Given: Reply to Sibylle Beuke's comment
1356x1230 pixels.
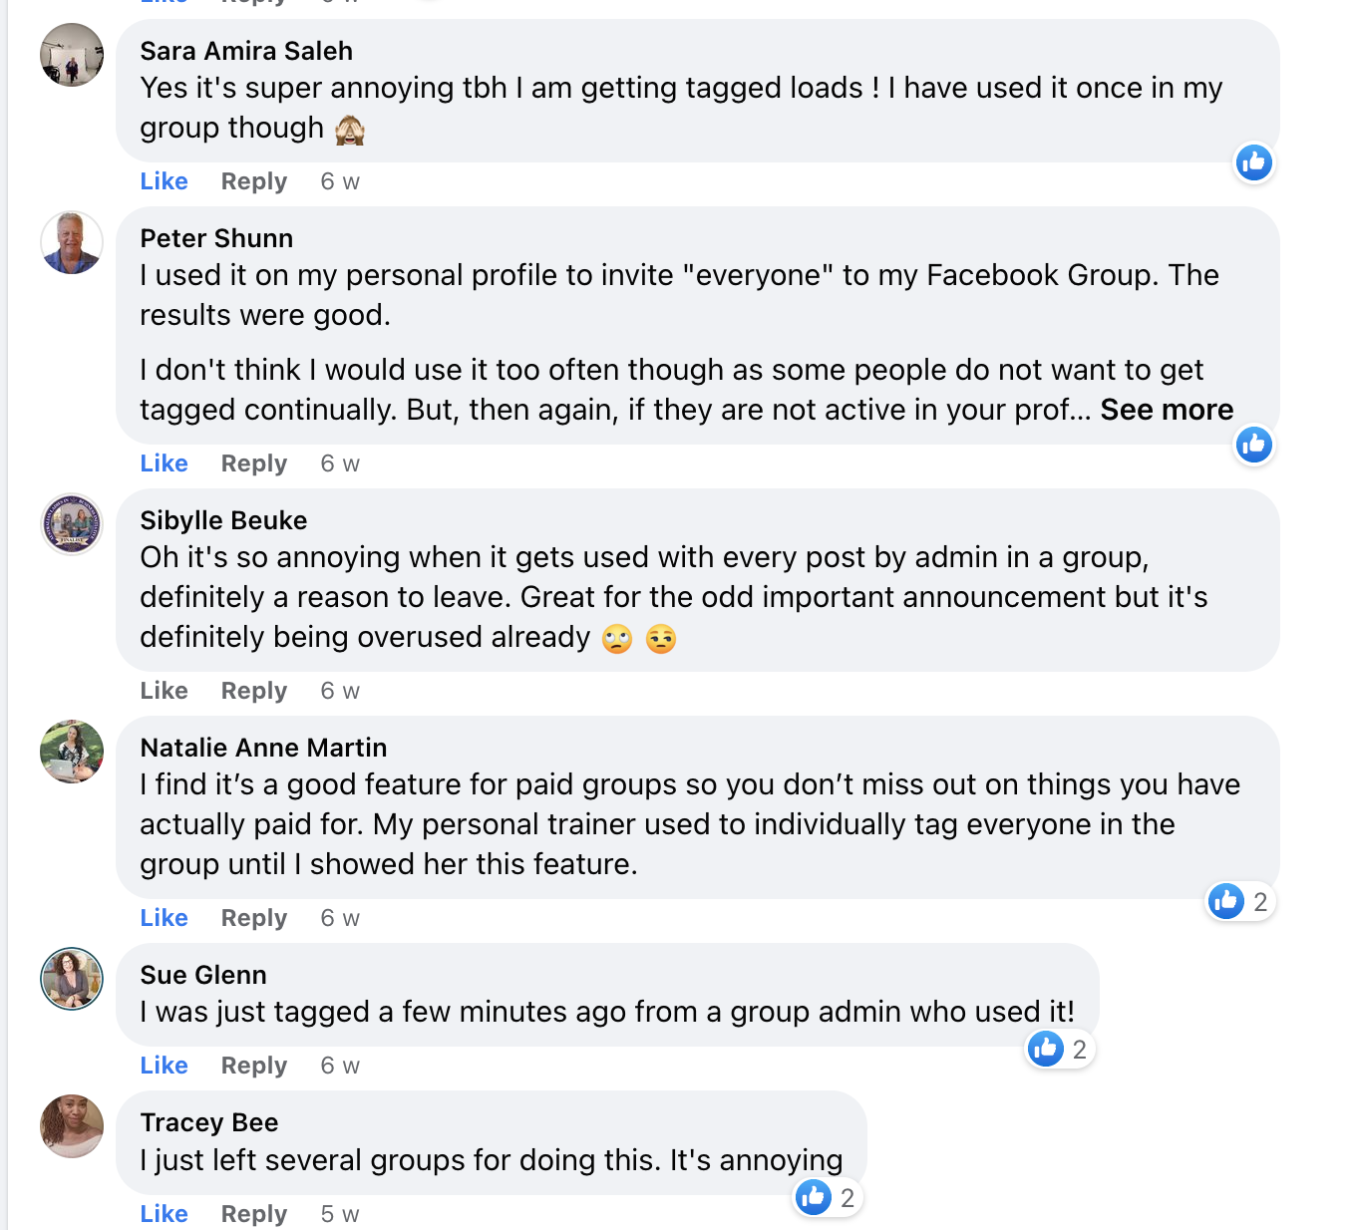Looking at the screenshot, I should click(253, 691).
